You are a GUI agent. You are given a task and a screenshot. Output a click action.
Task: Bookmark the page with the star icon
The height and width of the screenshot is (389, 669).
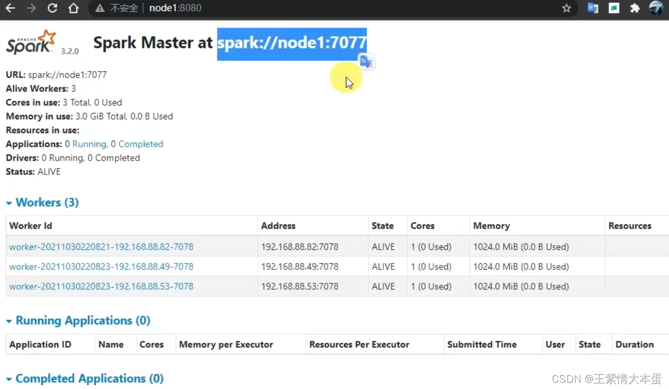click(567, 8)
